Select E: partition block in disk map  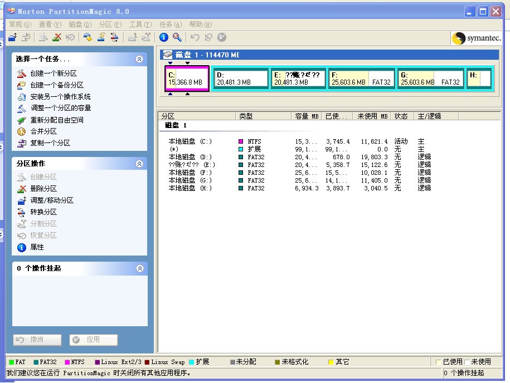point(299,78)
